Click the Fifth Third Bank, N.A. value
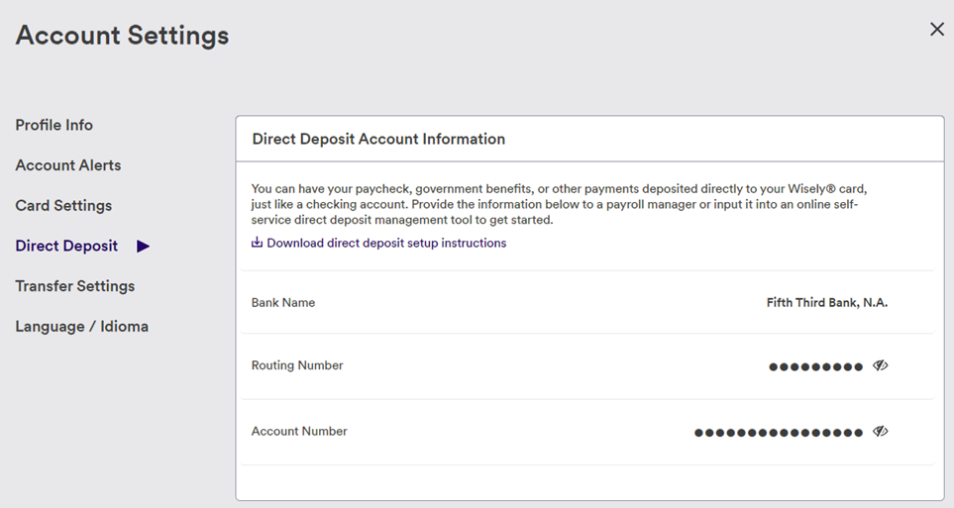Image resolution: width=954 pixels, height=508 pixels. 827,302
